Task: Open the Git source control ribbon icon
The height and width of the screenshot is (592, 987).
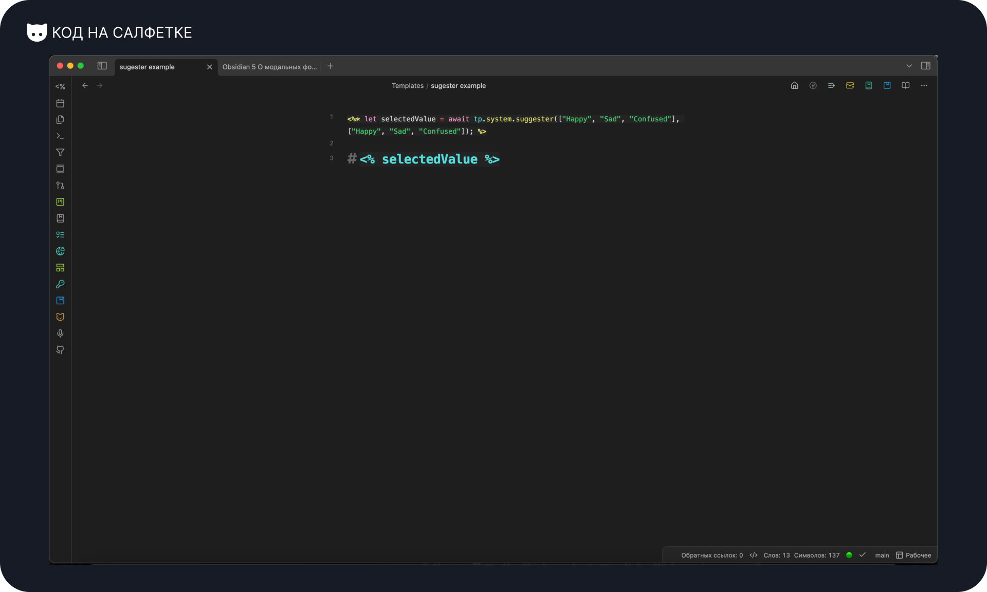Action: point(60,186)
